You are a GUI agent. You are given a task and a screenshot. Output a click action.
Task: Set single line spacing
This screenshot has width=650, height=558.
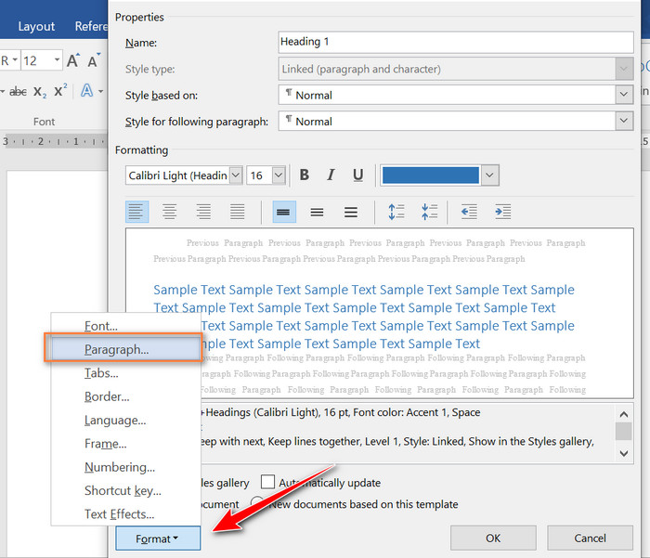coord(283,212)
